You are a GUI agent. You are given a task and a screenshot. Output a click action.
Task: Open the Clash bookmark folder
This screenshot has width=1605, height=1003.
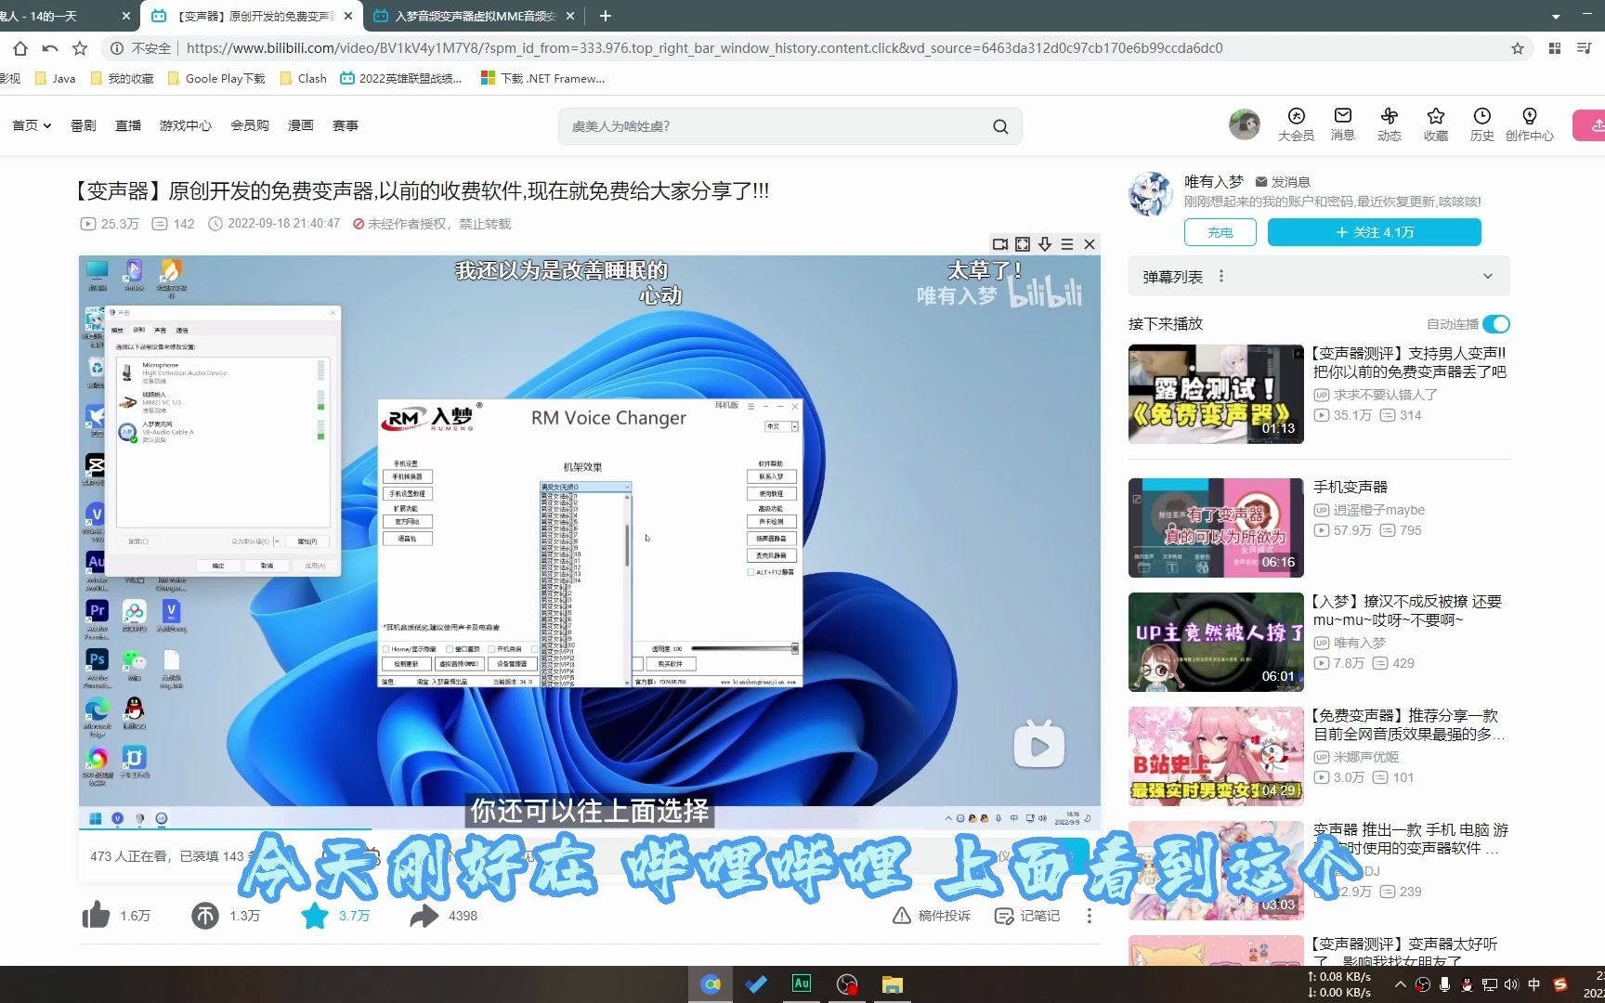pos(304,79)
